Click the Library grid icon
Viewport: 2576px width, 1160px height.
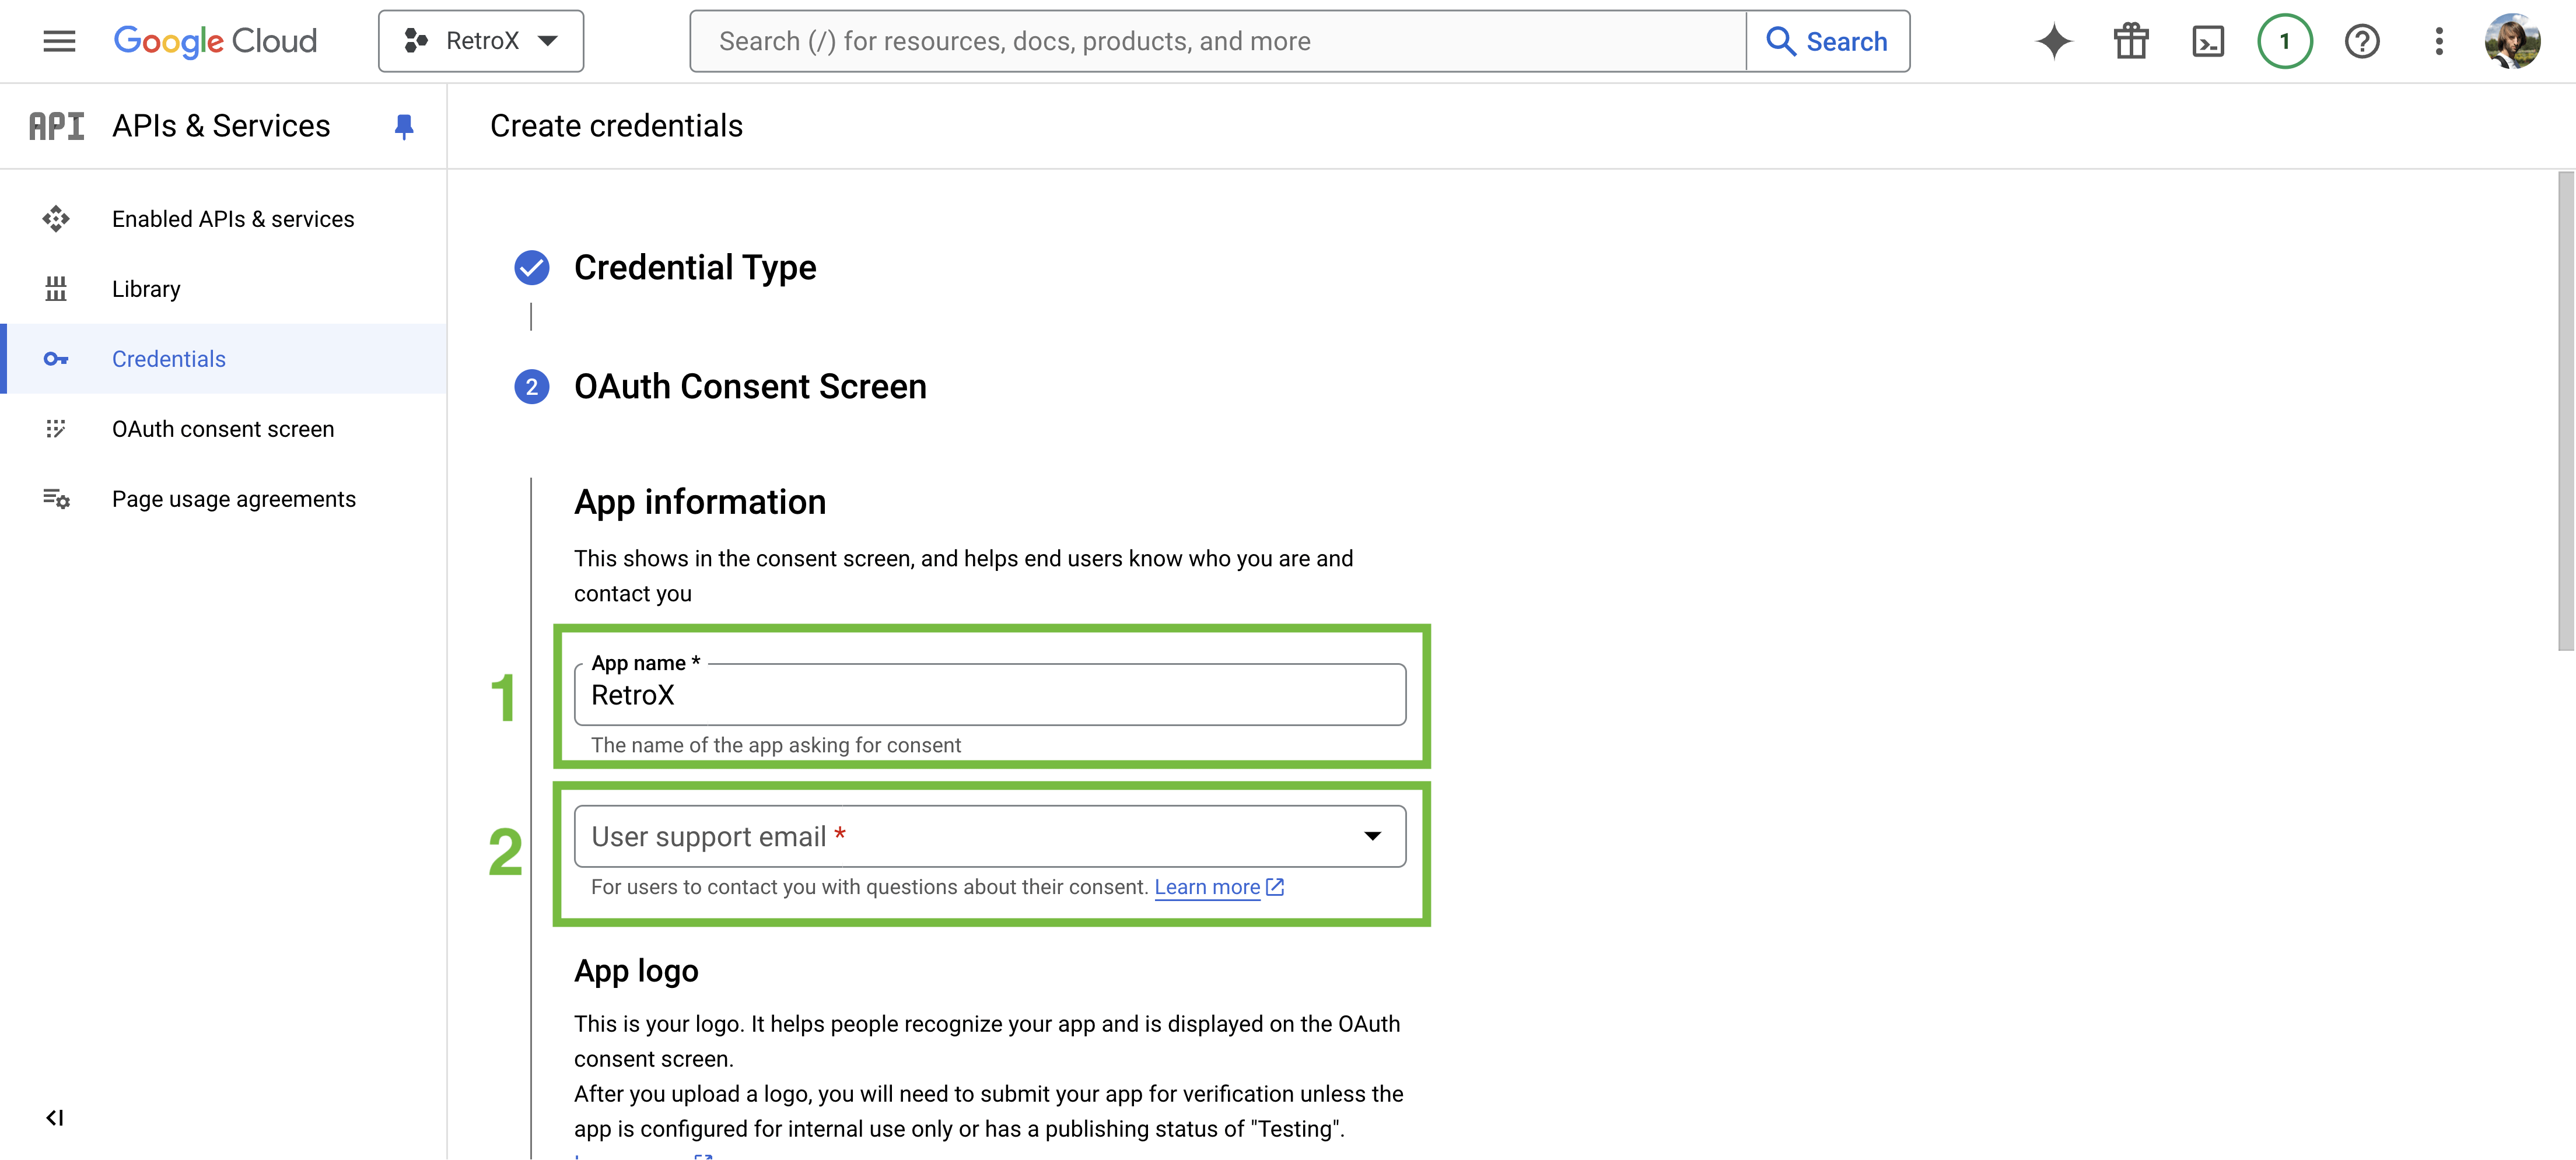tap(56, 289)
